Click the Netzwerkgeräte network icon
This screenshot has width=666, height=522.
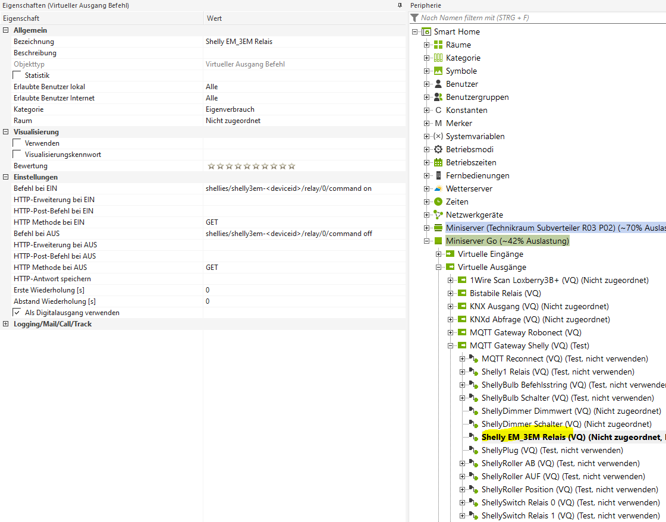(438, 215)
